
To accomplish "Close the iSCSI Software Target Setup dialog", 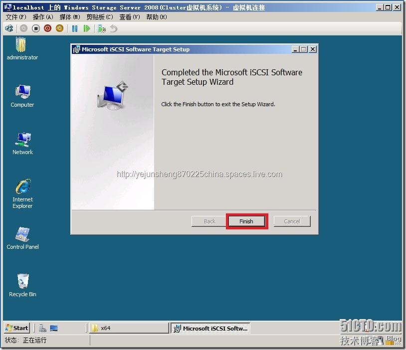I will point(313,49).
